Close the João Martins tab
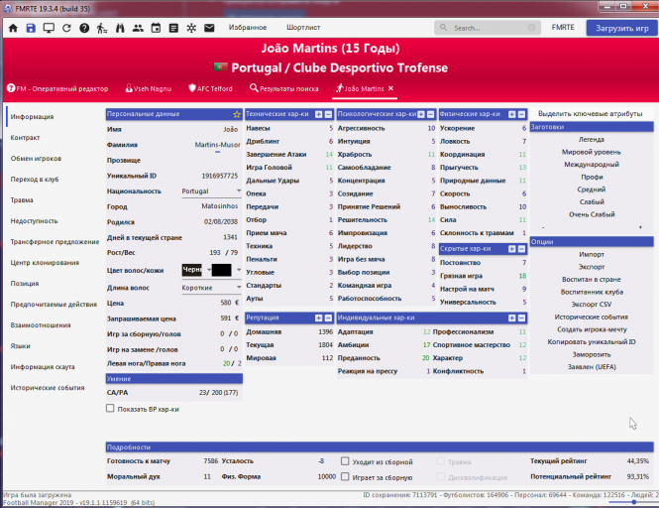 [390, 88]
